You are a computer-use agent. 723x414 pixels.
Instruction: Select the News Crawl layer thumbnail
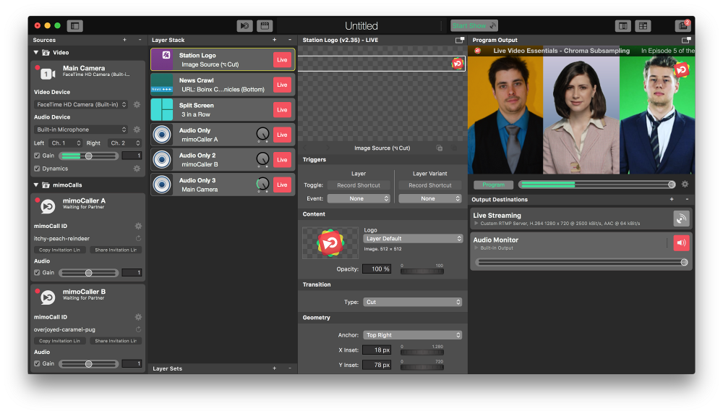(162, 85)
